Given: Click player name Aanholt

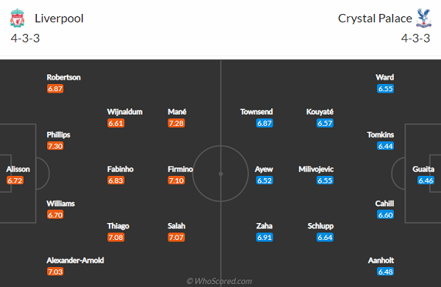Looking at the screenshot, I should 381,261.
